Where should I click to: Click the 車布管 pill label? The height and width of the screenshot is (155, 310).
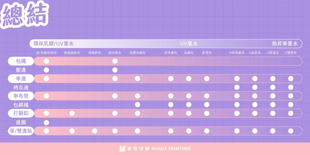[21, 96]
